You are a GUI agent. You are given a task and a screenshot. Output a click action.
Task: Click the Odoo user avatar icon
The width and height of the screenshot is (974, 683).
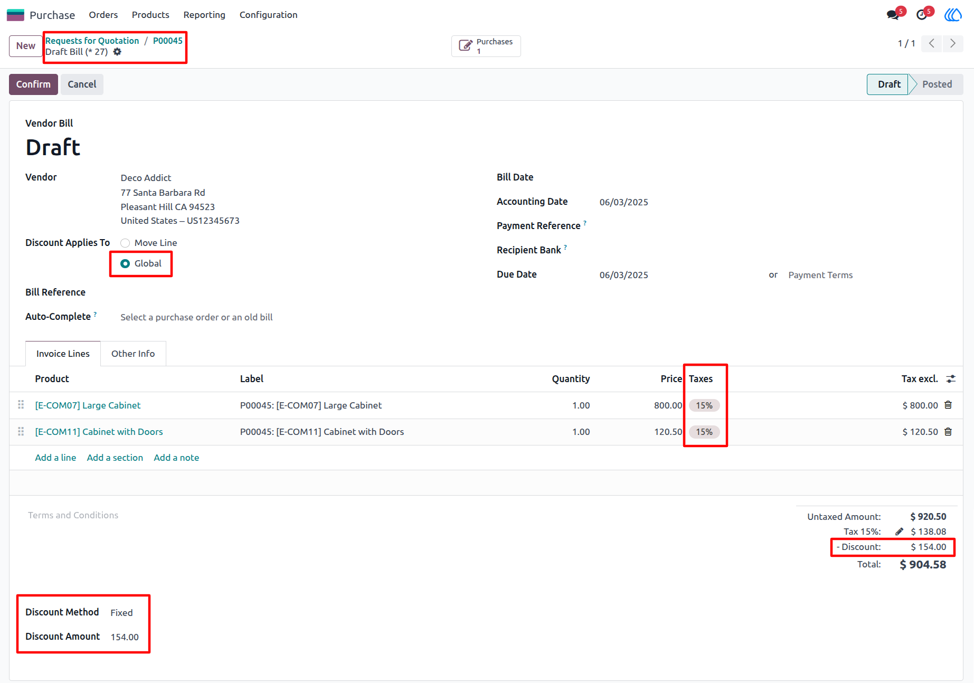[953, 15]
